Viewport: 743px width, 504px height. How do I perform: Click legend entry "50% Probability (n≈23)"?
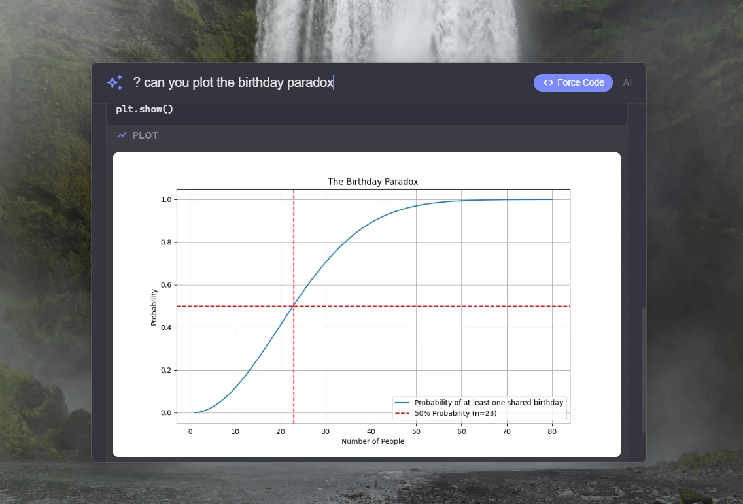pos(455,414)
